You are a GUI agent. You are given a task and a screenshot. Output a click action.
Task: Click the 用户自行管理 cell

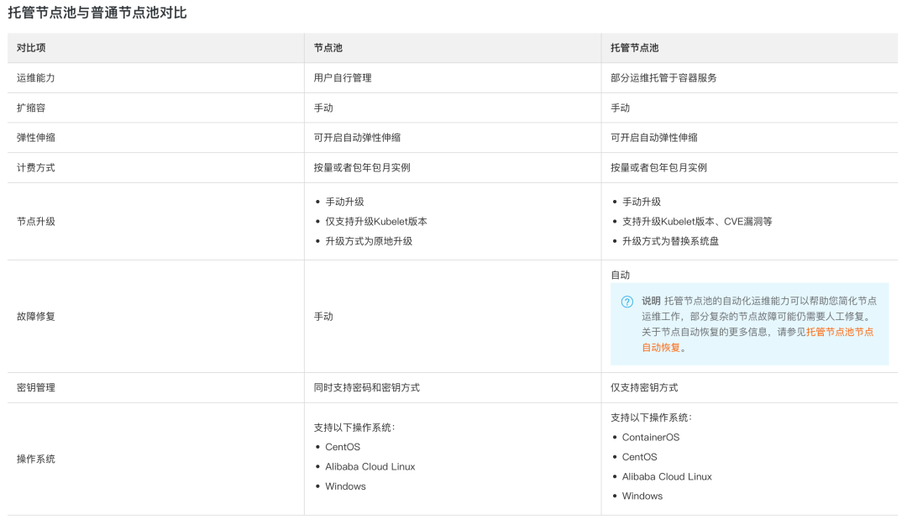[x=343, y=77]
